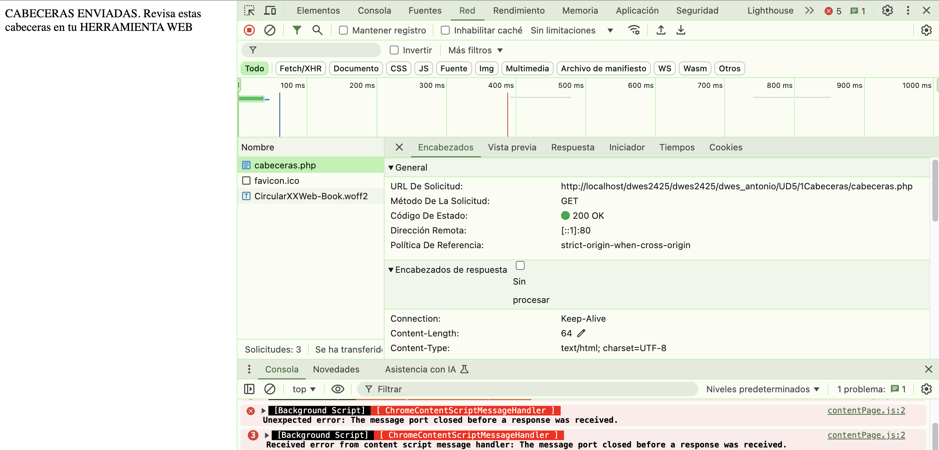Open second contentPage.js:2 source link
Viewport: 939px width, 450px height.
(866, 435)
